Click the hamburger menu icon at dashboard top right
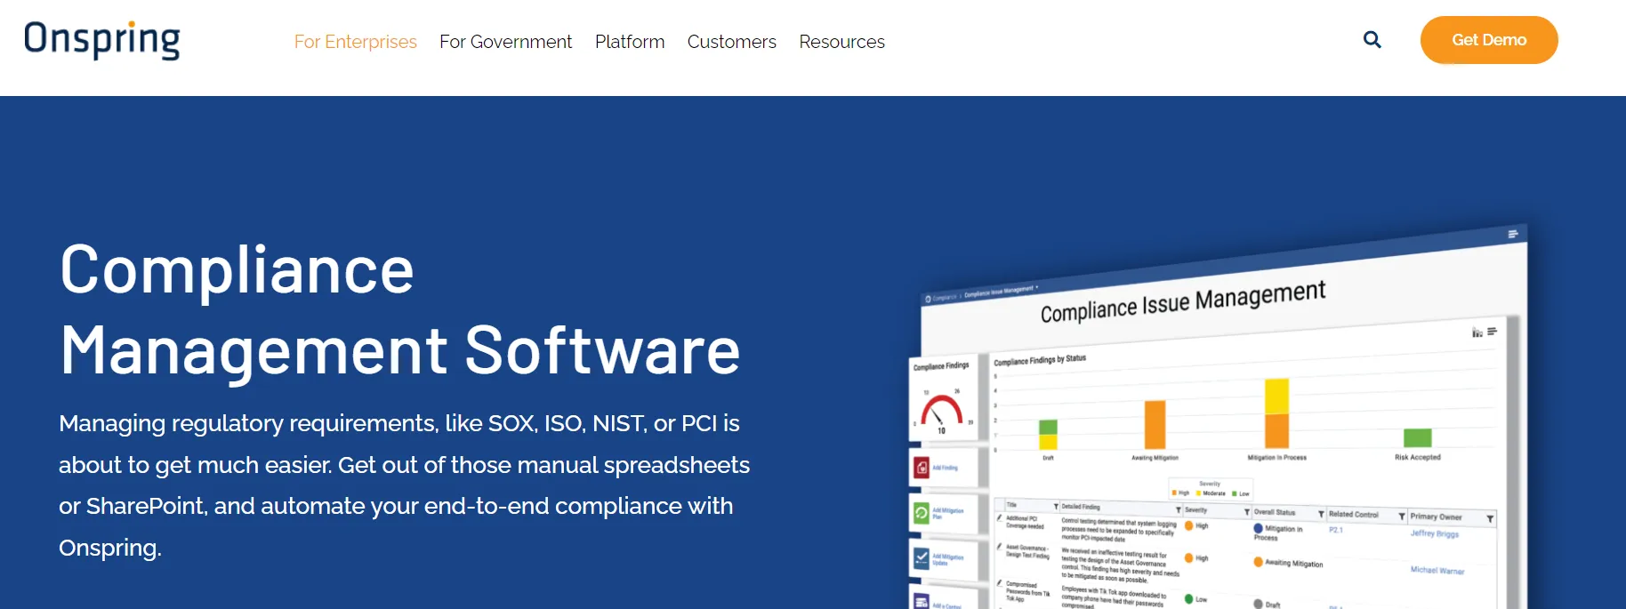 [x=1512, y=234]
